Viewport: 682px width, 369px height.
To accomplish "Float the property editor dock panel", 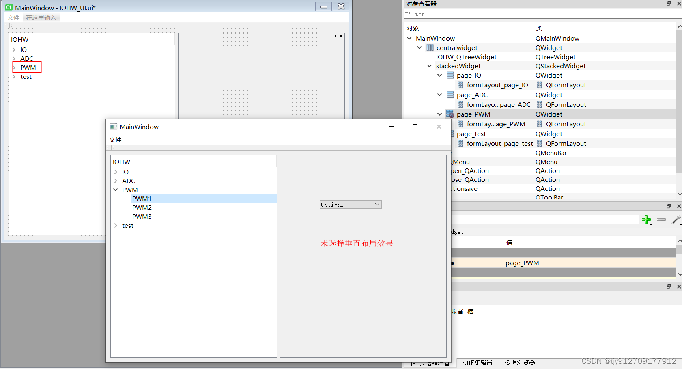I will pos(669,206).
